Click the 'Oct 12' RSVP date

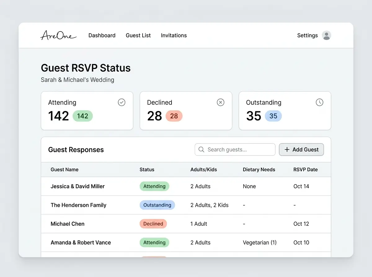(x=301, y=224)
